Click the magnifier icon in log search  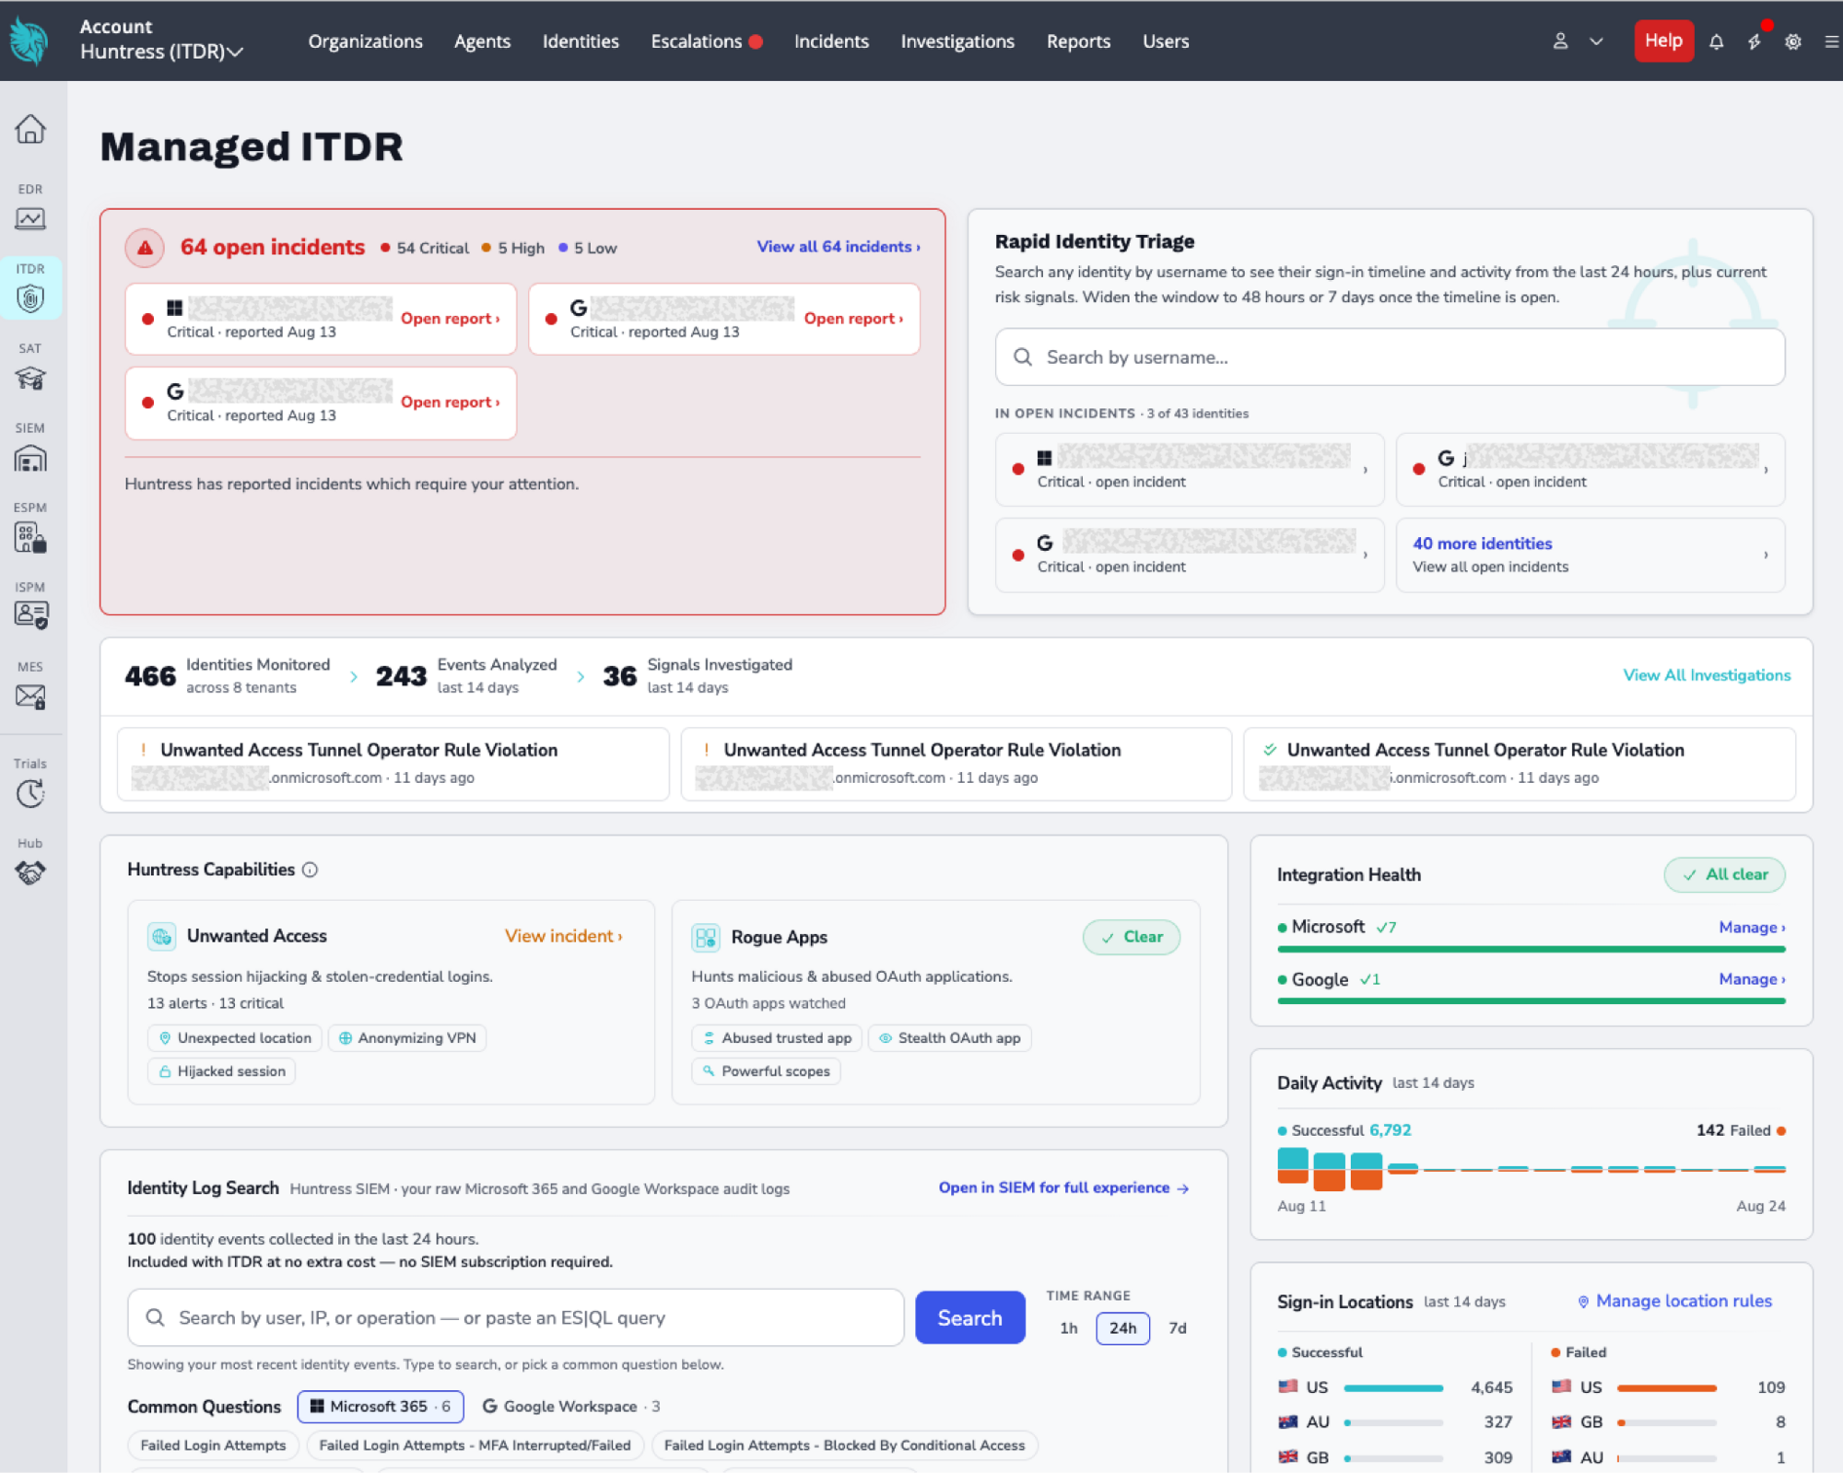(x=156, y=1318)
